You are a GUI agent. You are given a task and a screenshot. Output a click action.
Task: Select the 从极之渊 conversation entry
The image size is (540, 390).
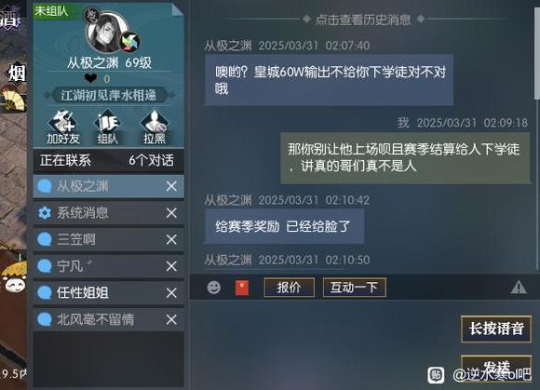coord(108,186)
